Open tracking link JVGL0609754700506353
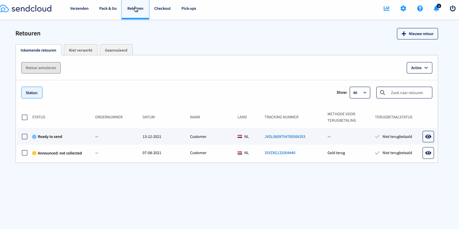Image resolution: width=459 pixels, height=229 pixels. click(x=285, y=137)
